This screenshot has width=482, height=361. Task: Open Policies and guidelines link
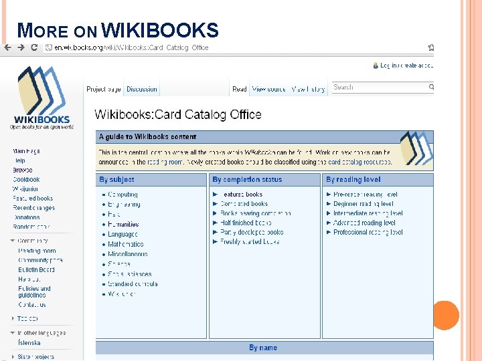coord(34,292)
